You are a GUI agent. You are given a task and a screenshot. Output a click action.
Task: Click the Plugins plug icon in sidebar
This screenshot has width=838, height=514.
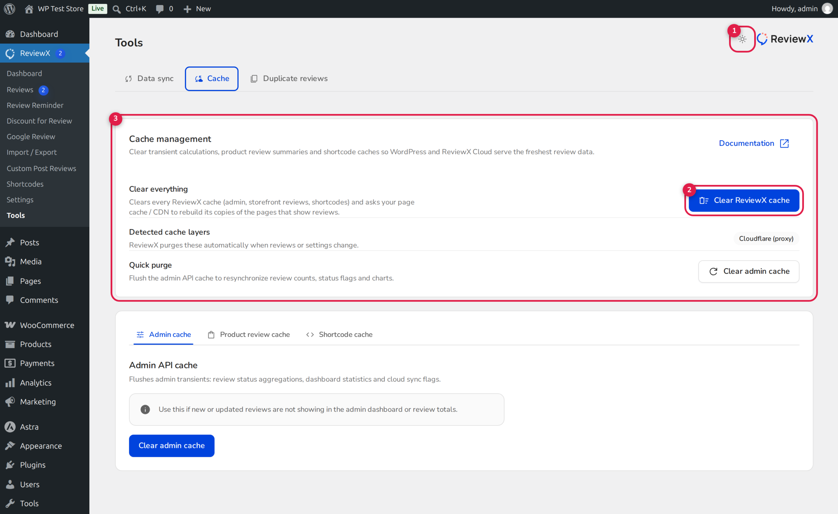10,465
